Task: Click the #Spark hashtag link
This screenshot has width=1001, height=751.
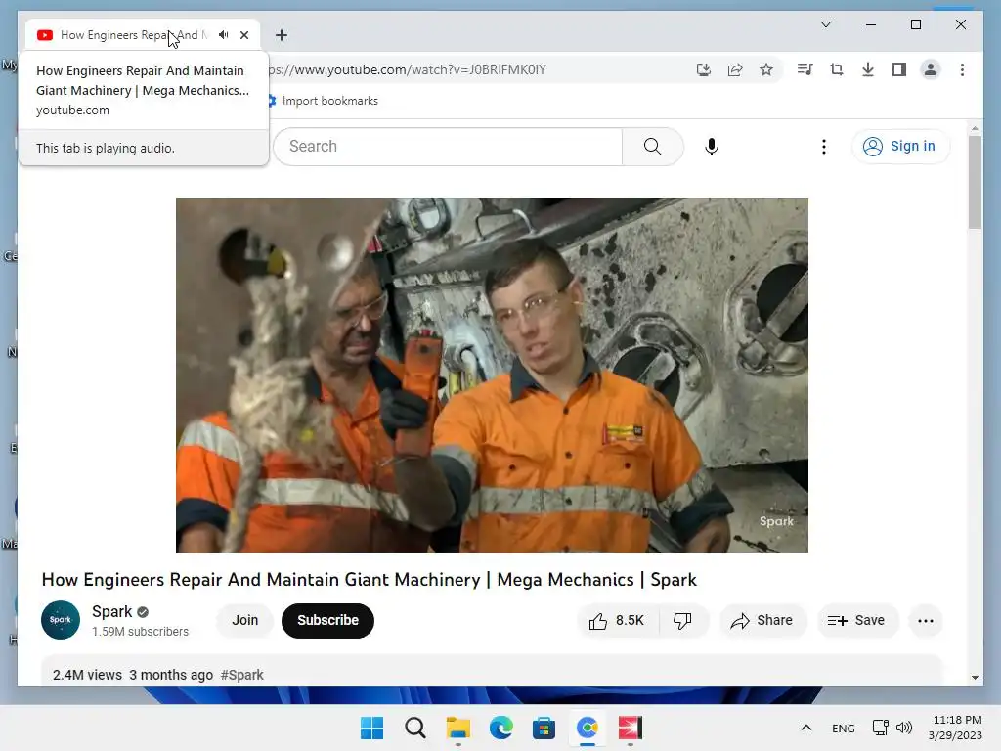Action: (x=242, y=675)
